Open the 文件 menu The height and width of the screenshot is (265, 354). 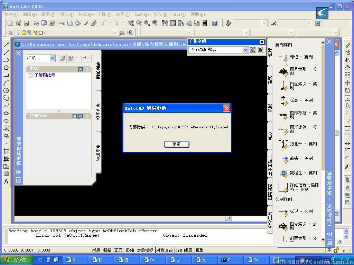pyautogui.click(x=11, y=14)
